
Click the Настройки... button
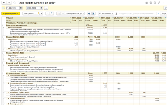30,13
